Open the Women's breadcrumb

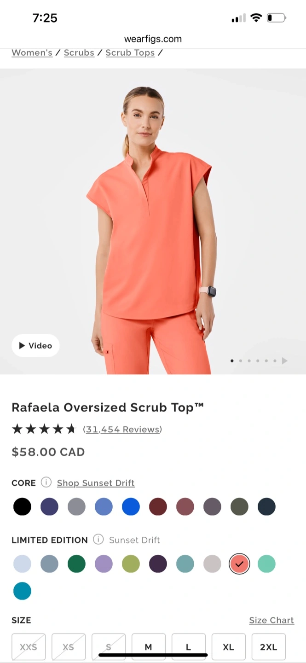click(32, 52)
